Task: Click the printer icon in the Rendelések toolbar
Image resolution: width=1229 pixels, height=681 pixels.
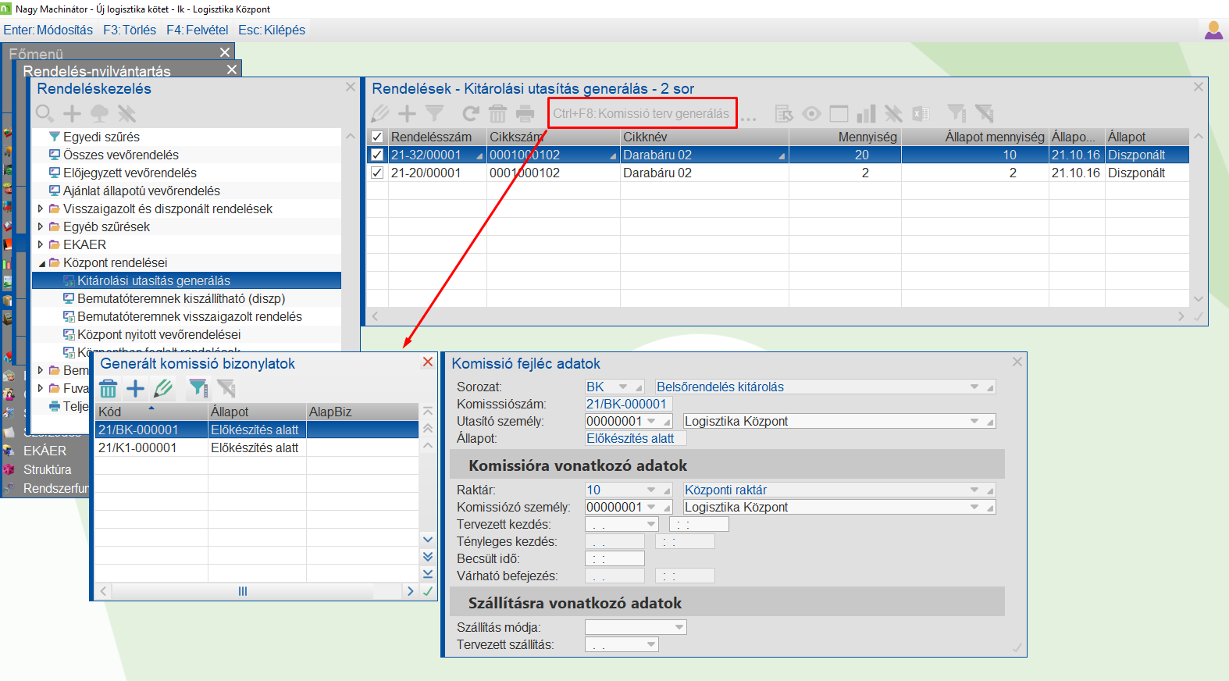Action: click(525, 114)
